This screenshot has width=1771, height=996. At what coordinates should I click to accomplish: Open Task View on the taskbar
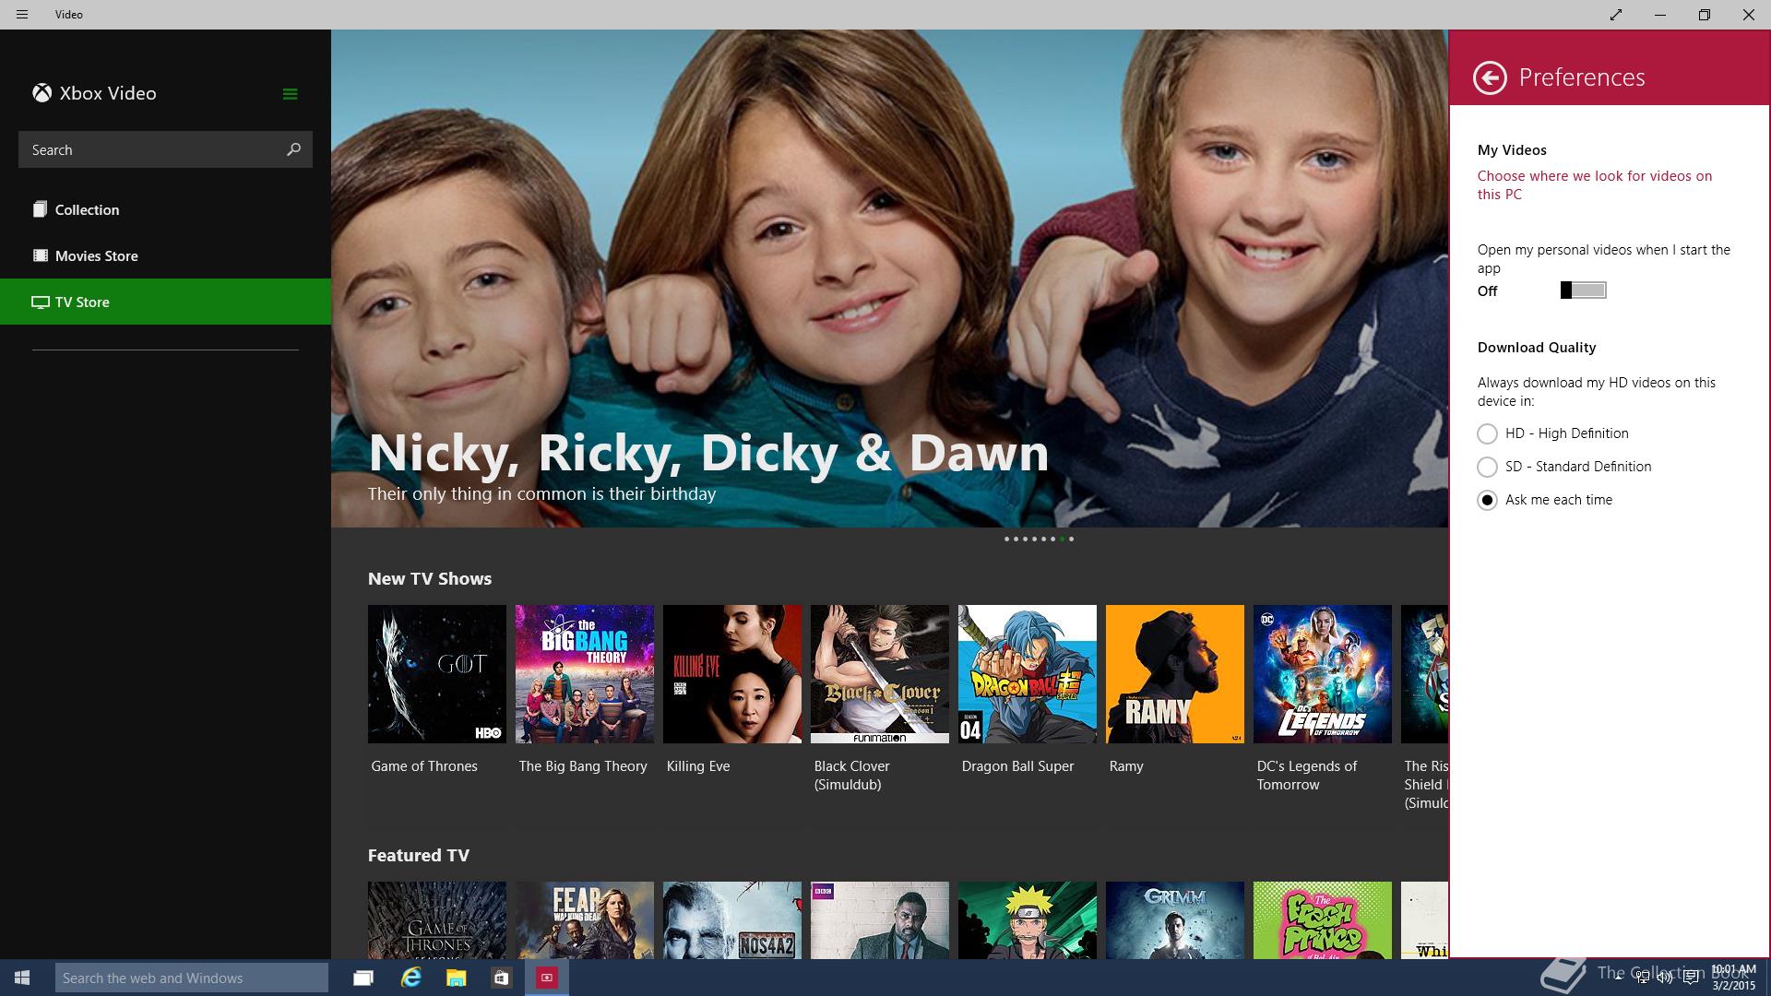[363, 978]
